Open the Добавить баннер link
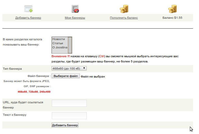This screenshot has width=199, height=134. 28,18
